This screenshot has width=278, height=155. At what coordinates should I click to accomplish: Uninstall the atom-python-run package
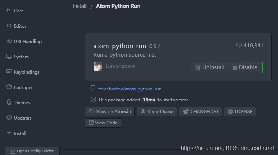coord(210,67)
